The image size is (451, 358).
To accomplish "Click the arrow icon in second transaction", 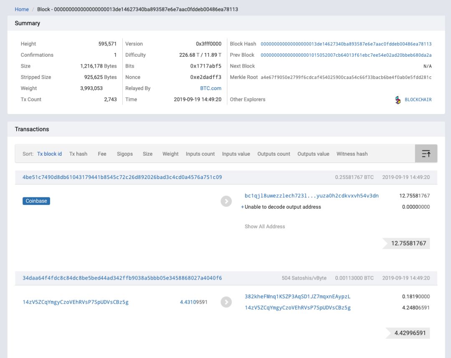I will [226, 302].
